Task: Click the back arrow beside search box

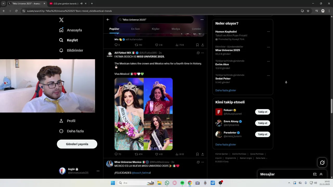Action: click(x=108, y=19)
